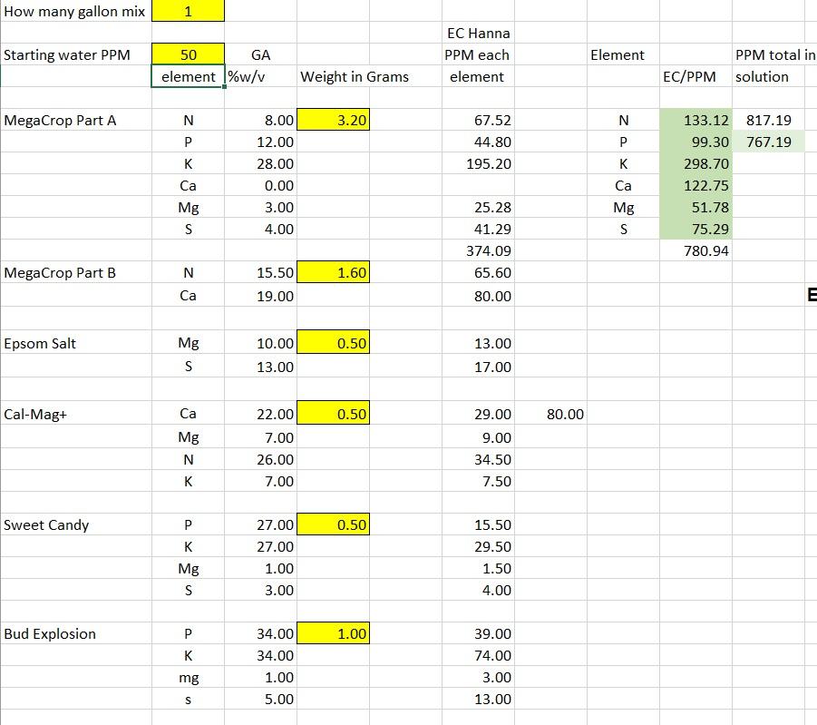Click the element column header cell
Viewport: 817px width, 725px height.
[x=188, y=77]
